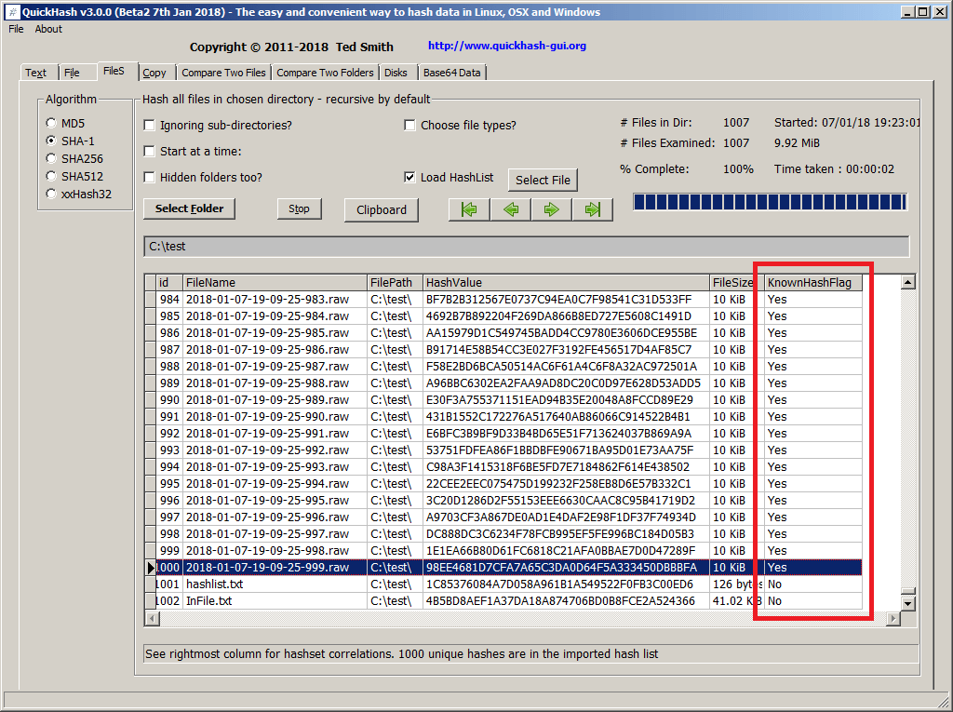Click hash starting with 4B5BD8AEF1A3
The width and height of the screenshot is (953, 712).
567,600
